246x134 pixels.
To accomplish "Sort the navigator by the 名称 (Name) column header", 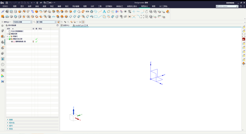I will [x=9, y=29].
